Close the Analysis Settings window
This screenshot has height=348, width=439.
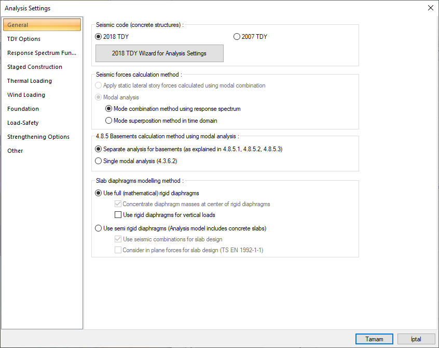(x=431, y=8)
